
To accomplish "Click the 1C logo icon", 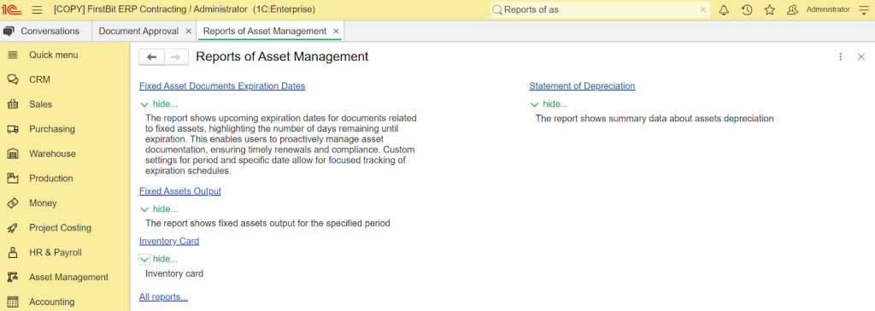I will 12,9.
